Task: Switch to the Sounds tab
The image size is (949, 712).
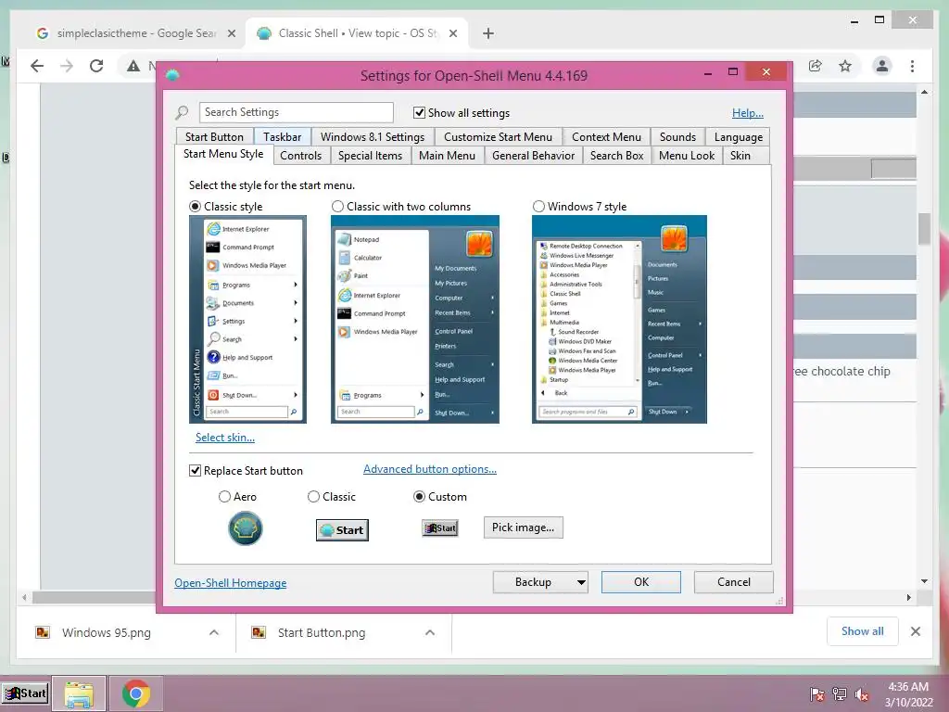Action: (677, 137)
